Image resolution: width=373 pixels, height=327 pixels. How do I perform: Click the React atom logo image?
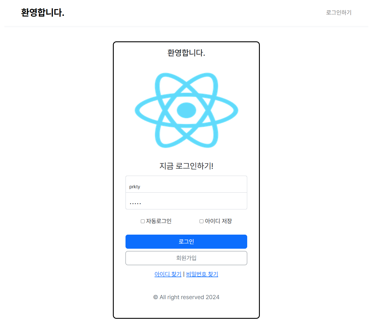186,110
